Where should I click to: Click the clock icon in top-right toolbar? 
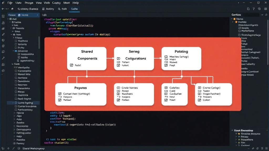click(x=259, y=9)
